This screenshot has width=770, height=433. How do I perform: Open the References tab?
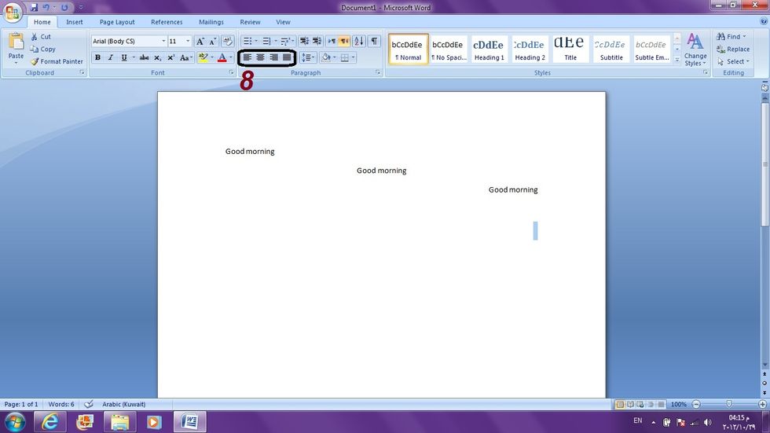tap(167, 22)
